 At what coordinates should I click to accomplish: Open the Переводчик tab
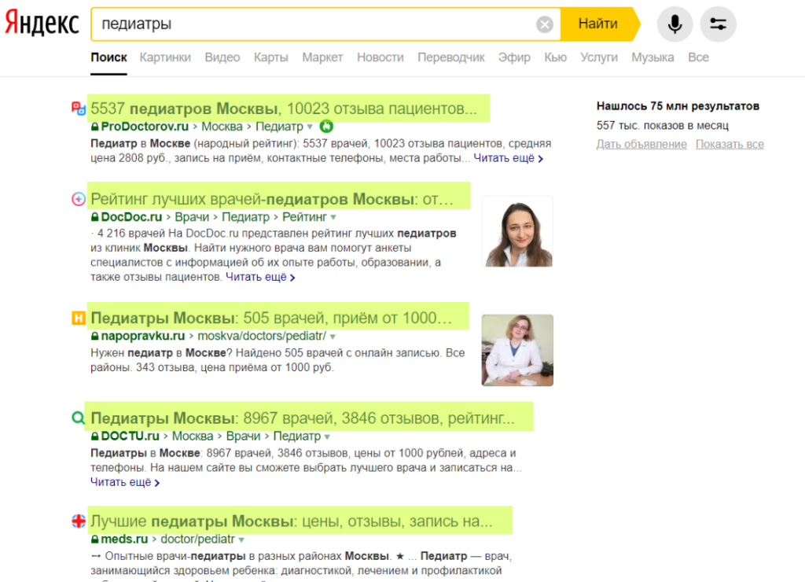tap(451, 57)
